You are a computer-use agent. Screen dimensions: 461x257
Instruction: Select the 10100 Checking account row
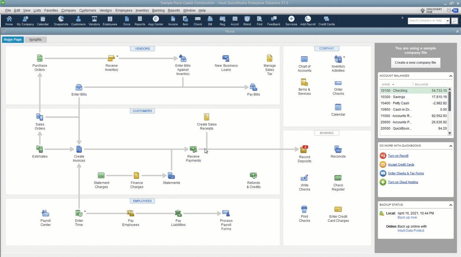click(x=414, y=90)
